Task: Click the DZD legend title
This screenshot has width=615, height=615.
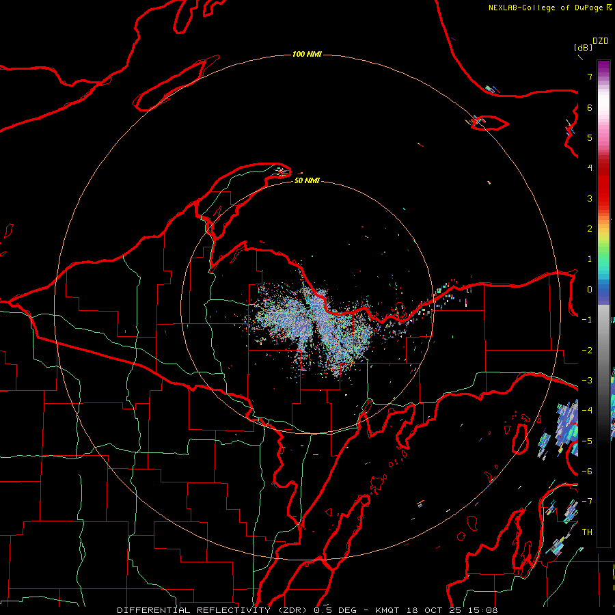Action: [x=600, y=41]
